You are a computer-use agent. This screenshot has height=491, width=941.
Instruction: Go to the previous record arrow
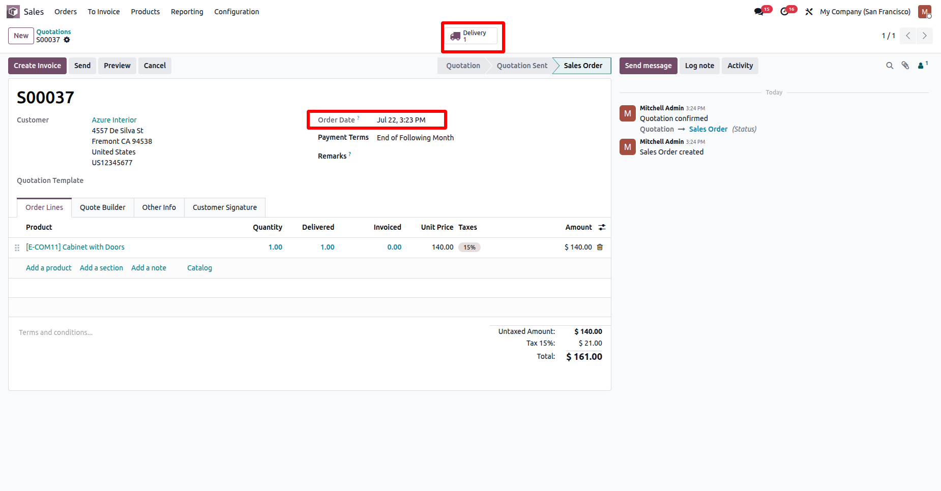click(x=908, y=36)
